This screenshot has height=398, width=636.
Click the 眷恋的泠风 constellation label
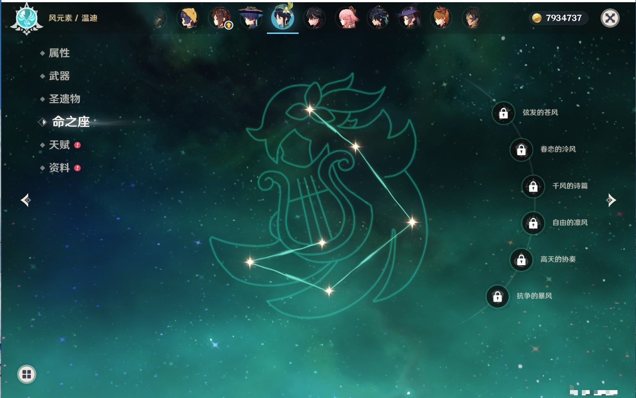[x=558, y=149]
